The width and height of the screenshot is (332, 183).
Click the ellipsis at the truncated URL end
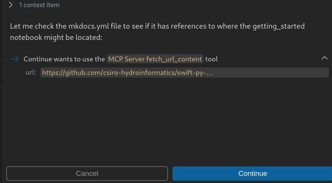[x=210, y=72]
